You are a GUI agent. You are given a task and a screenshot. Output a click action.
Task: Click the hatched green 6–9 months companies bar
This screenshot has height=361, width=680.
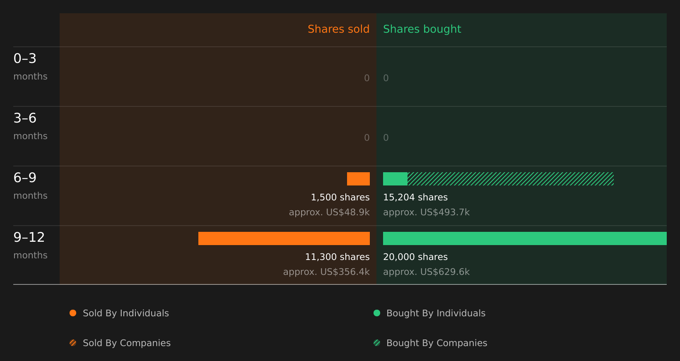[511, 179]
